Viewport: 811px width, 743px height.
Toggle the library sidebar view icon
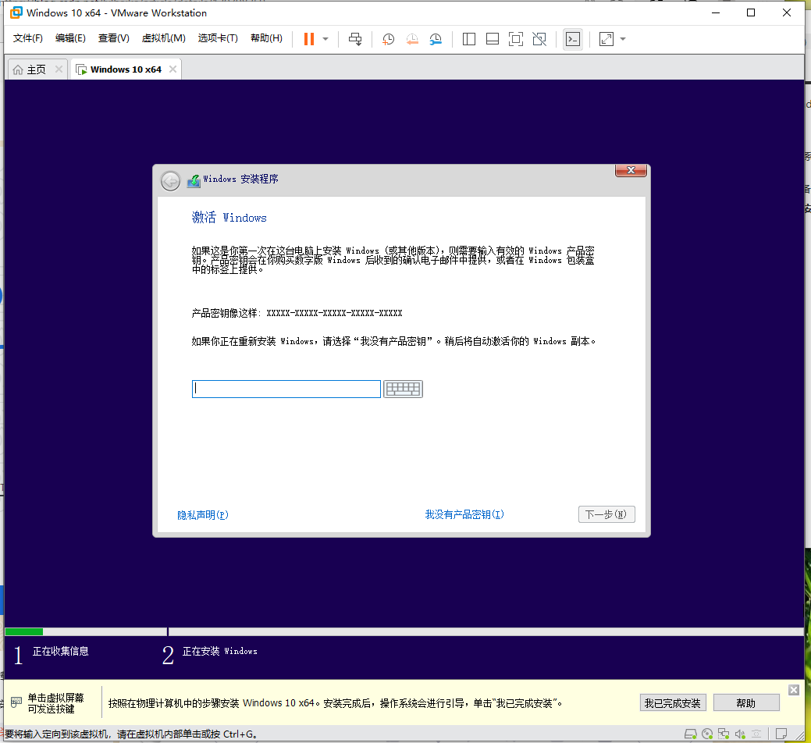(469, 39)
